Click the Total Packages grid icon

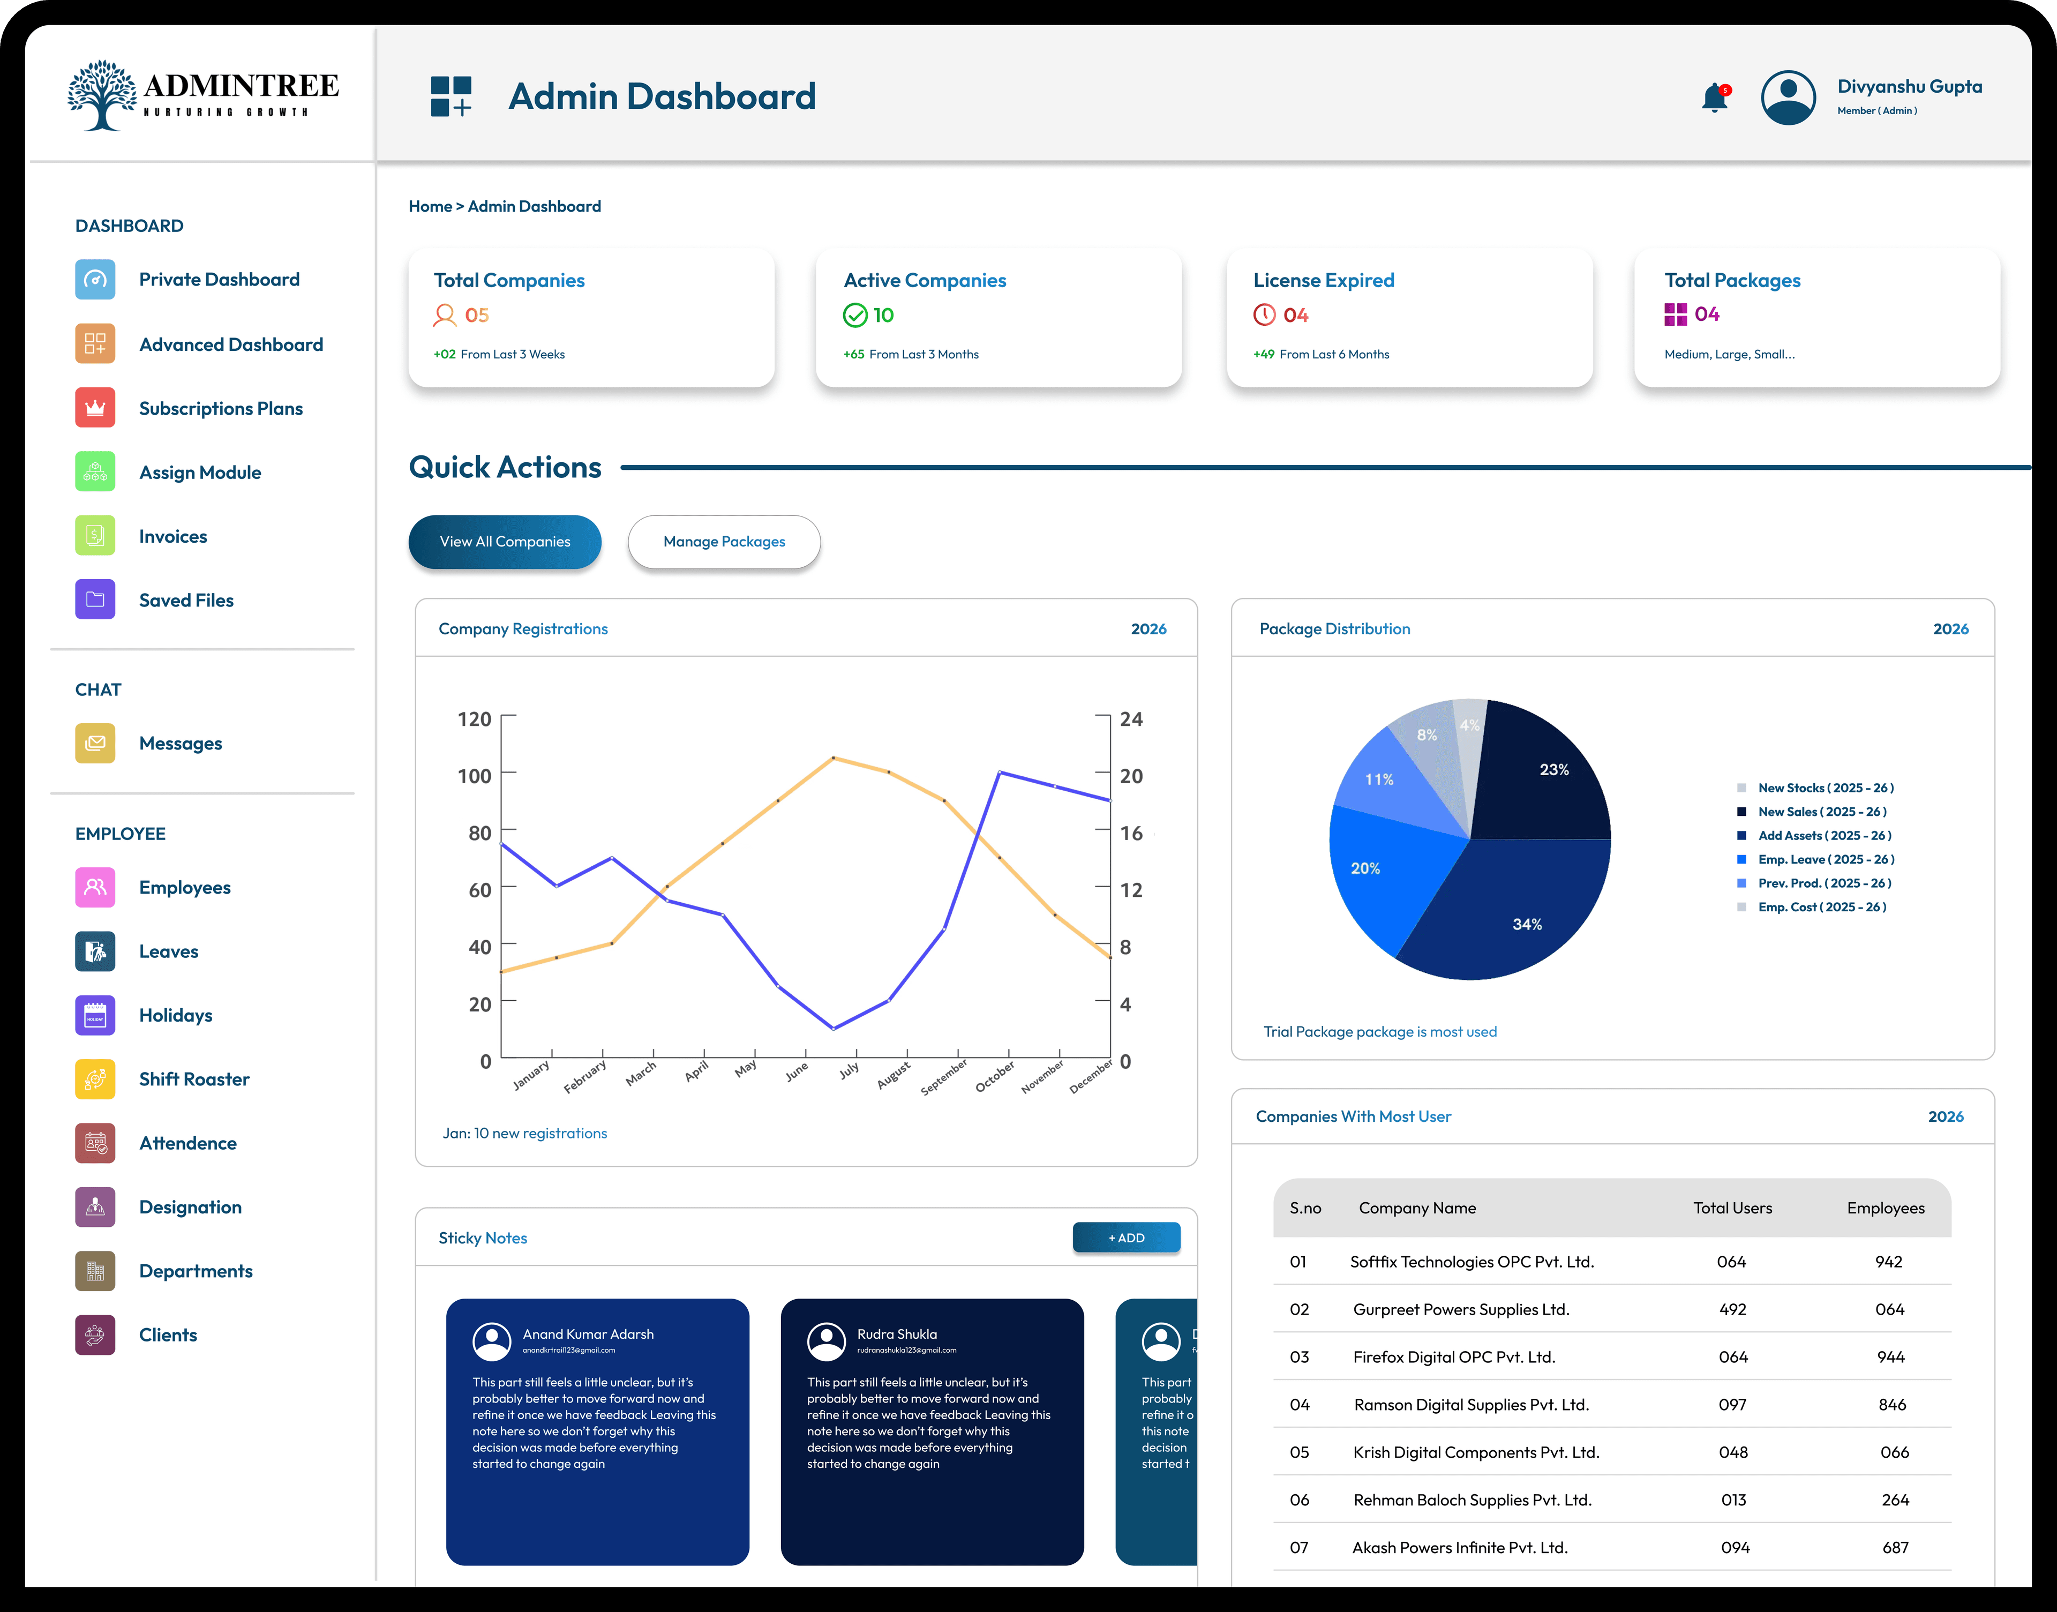tap(1676, 314)
